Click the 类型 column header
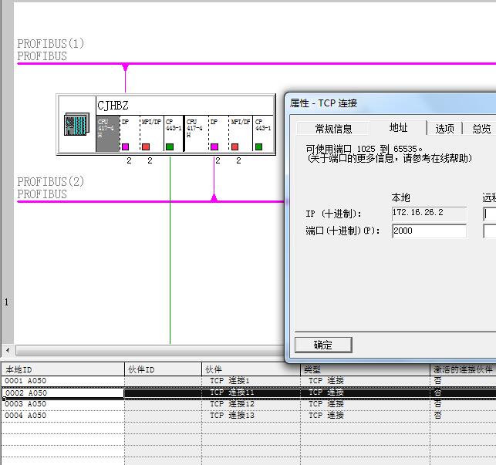496x465 pixels. coord(365,369)
